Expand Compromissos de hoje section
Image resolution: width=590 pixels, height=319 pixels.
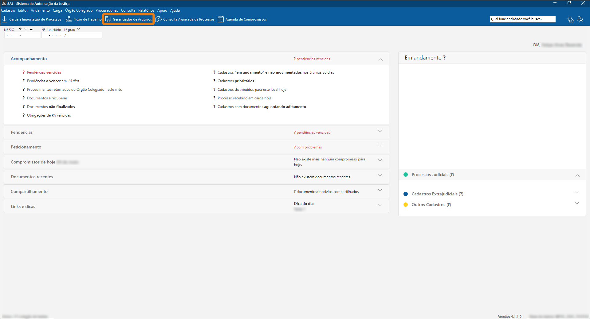380,160
